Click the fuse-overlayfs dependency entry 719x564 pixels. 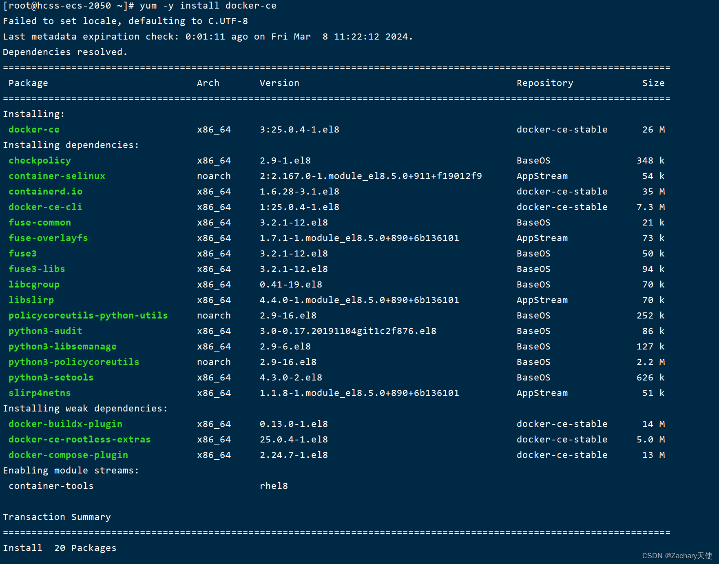pyautogui.click(x=48, y=238)
